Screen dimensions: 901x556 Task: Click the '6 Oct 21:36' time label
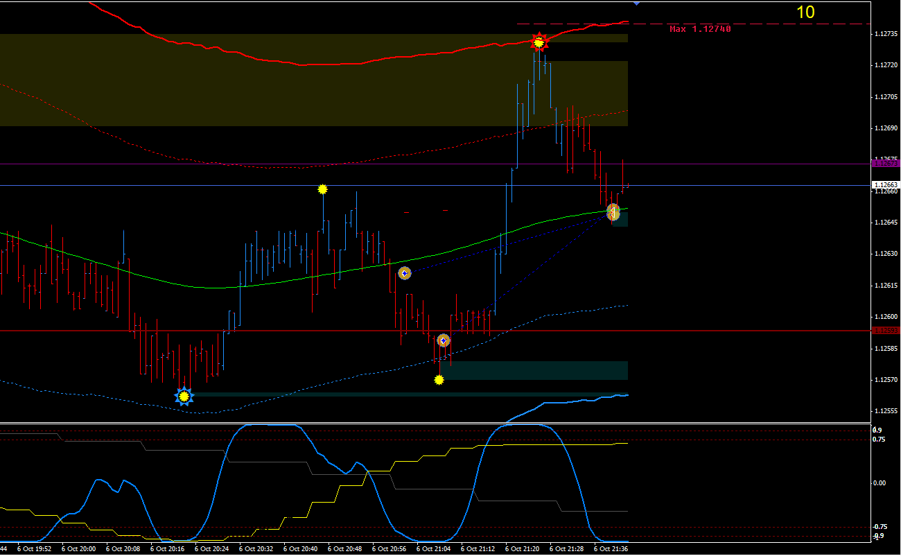[x=611, y=548]
